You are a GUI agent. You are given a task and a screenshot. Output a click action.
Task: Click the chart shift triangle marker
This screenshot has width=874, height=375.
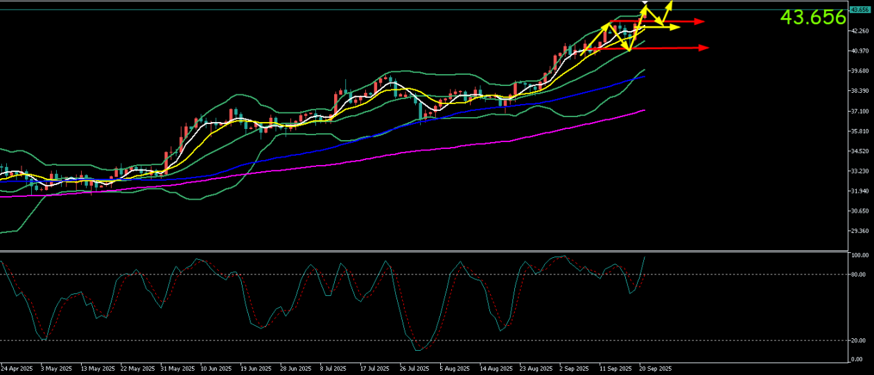point(646,3)
